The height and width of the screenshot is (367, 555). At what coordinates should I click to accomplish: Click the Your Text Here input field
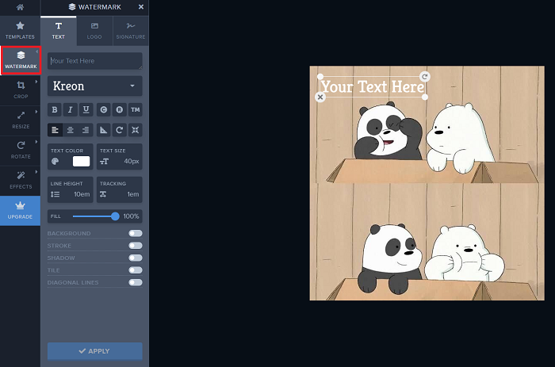pyautogui.click(x=95, y=61)
